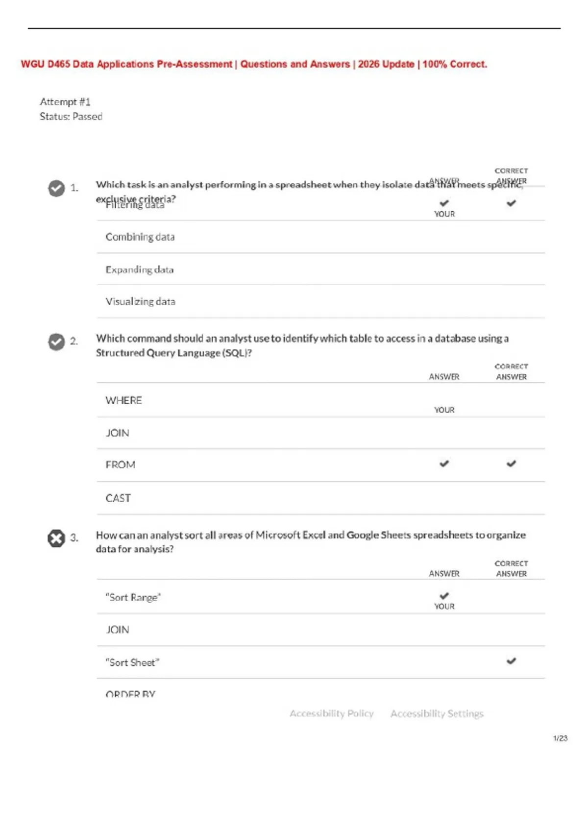Click FROM row correct answer checkmark
Screen dimensions: 588x833
(x=511, y=464)
